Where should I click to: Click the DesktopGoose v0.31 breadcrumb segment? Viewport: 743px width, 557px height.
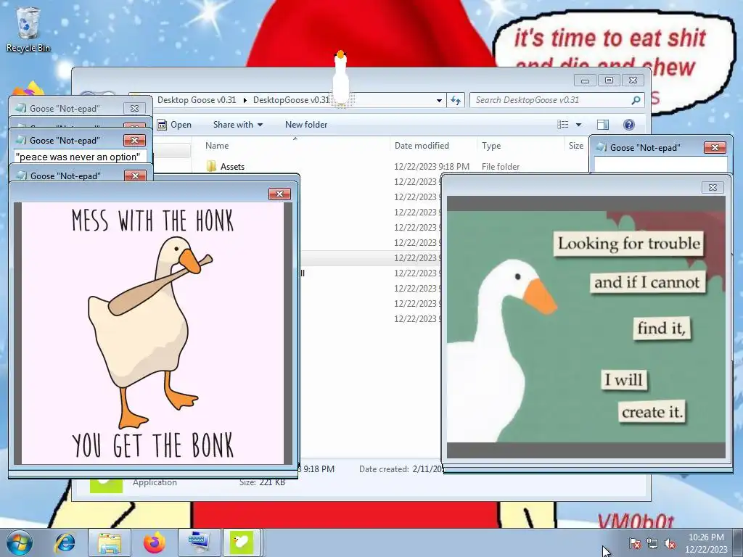pos(291,100)
